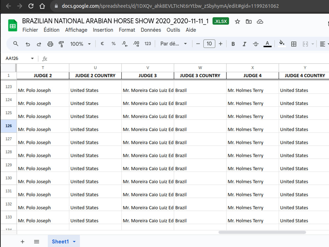Open Sheet1 tab options arrow

74,241
